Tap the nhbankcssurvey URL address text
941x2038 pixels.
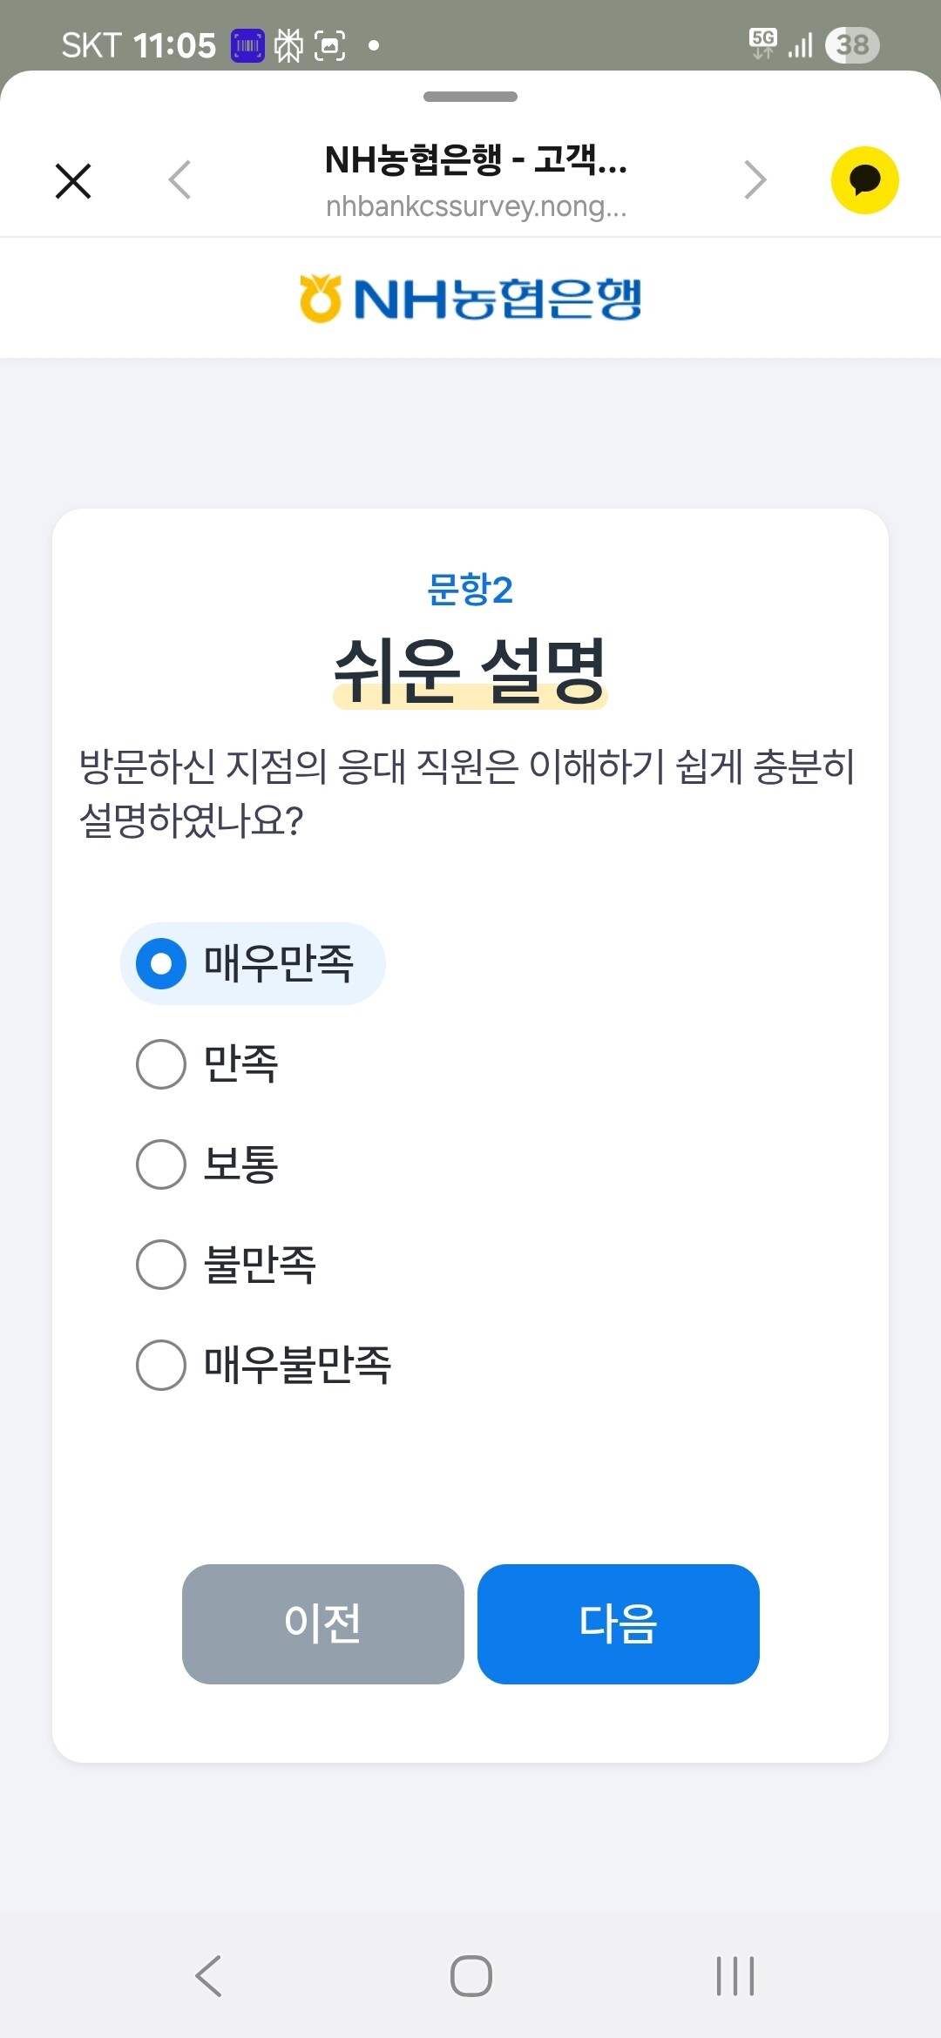coord(476,206)
